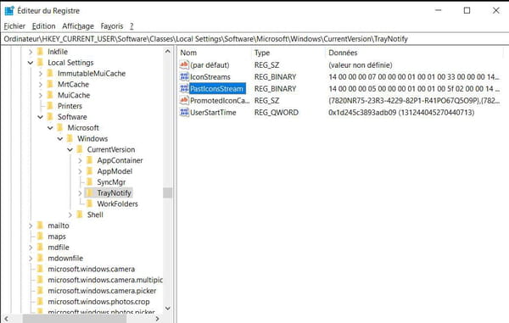Open the Affichage menu

[x=78, y=26]
